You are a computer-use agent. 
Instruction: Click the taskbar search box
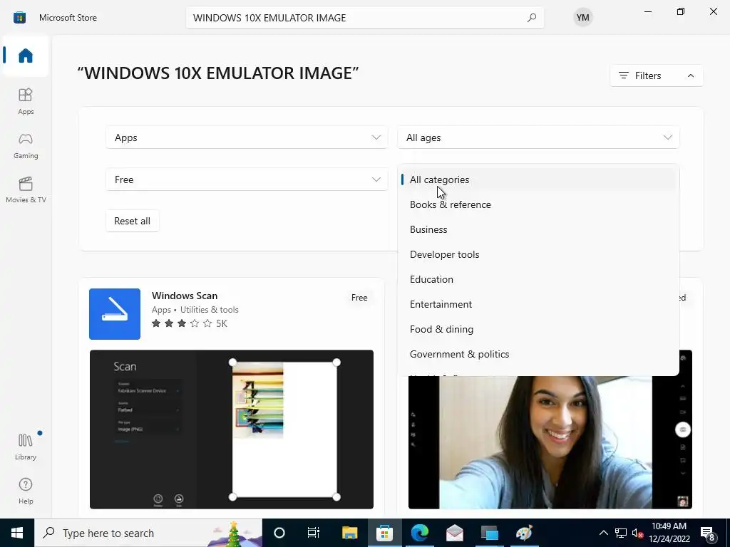click(x=148, y=533)
